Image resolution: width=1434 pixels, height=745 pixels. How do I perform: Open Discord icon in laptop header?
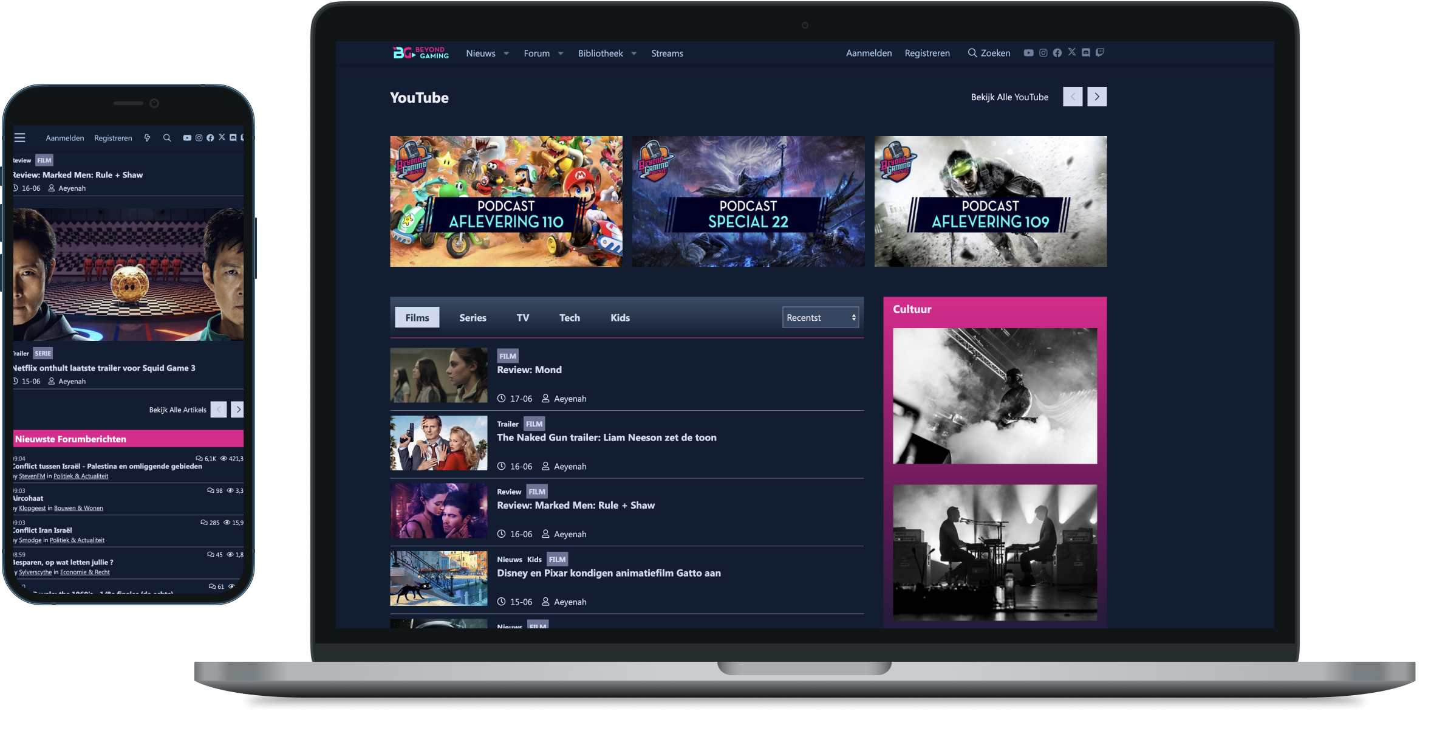pos(1086,53)
